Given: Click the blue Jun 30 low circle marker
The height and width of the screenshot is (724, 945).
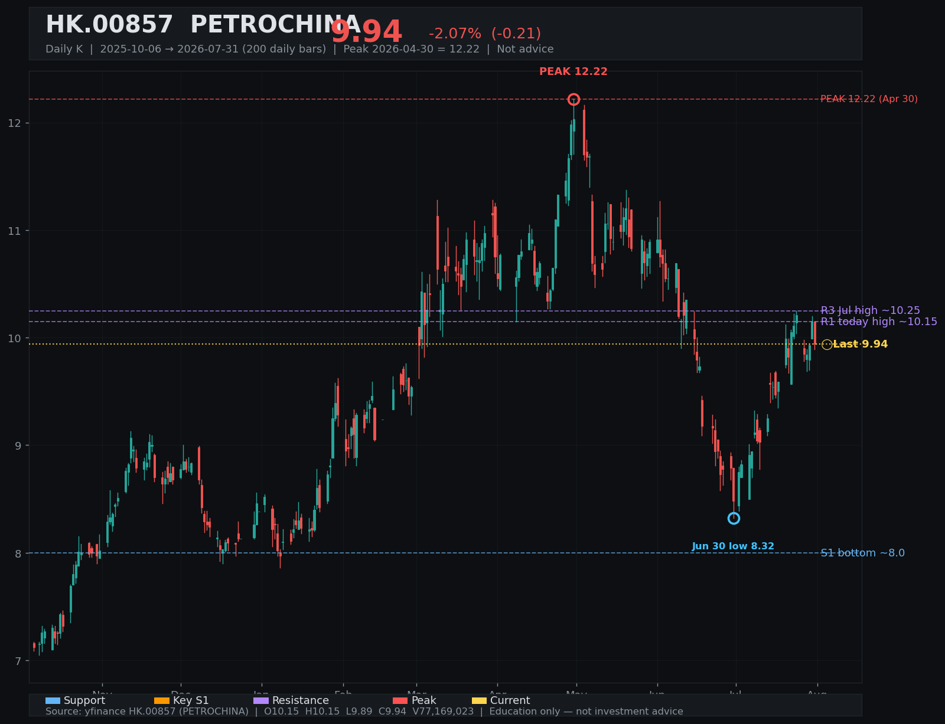Looking at the screenshot, I should pyautogui.click(x=734, y=518).
